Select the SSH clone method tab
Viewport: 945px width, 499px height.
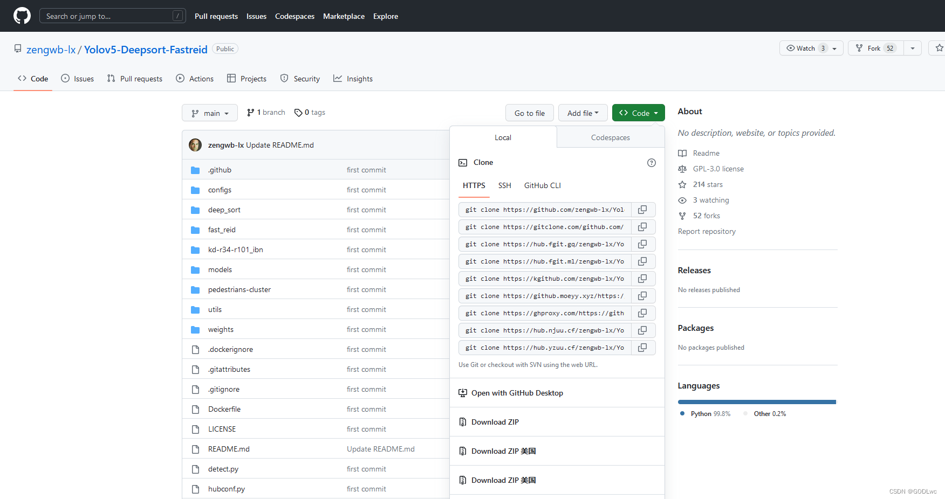(505, 185)
